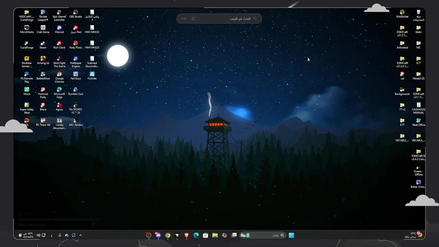Select the MicroWorks desktop shortcut
439x247 pixels.
point(27,30)
